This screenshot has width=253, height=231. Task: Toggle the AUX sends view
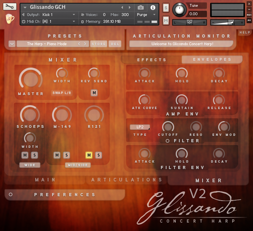coord(249,15)
